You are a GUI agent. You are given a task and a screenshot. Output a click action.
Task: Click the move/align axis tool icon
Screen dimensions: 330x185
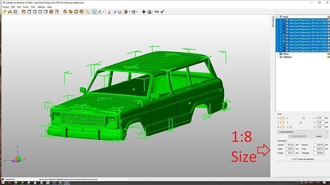100,12
